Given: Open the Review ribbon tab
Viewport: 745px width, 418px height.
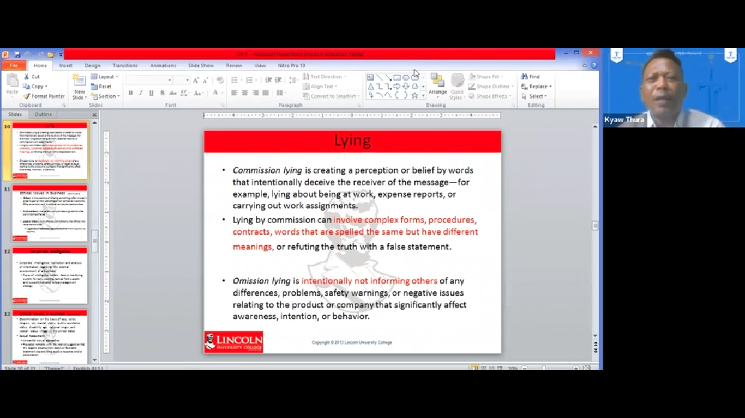Looking at the screenshot, I should 234,65.
